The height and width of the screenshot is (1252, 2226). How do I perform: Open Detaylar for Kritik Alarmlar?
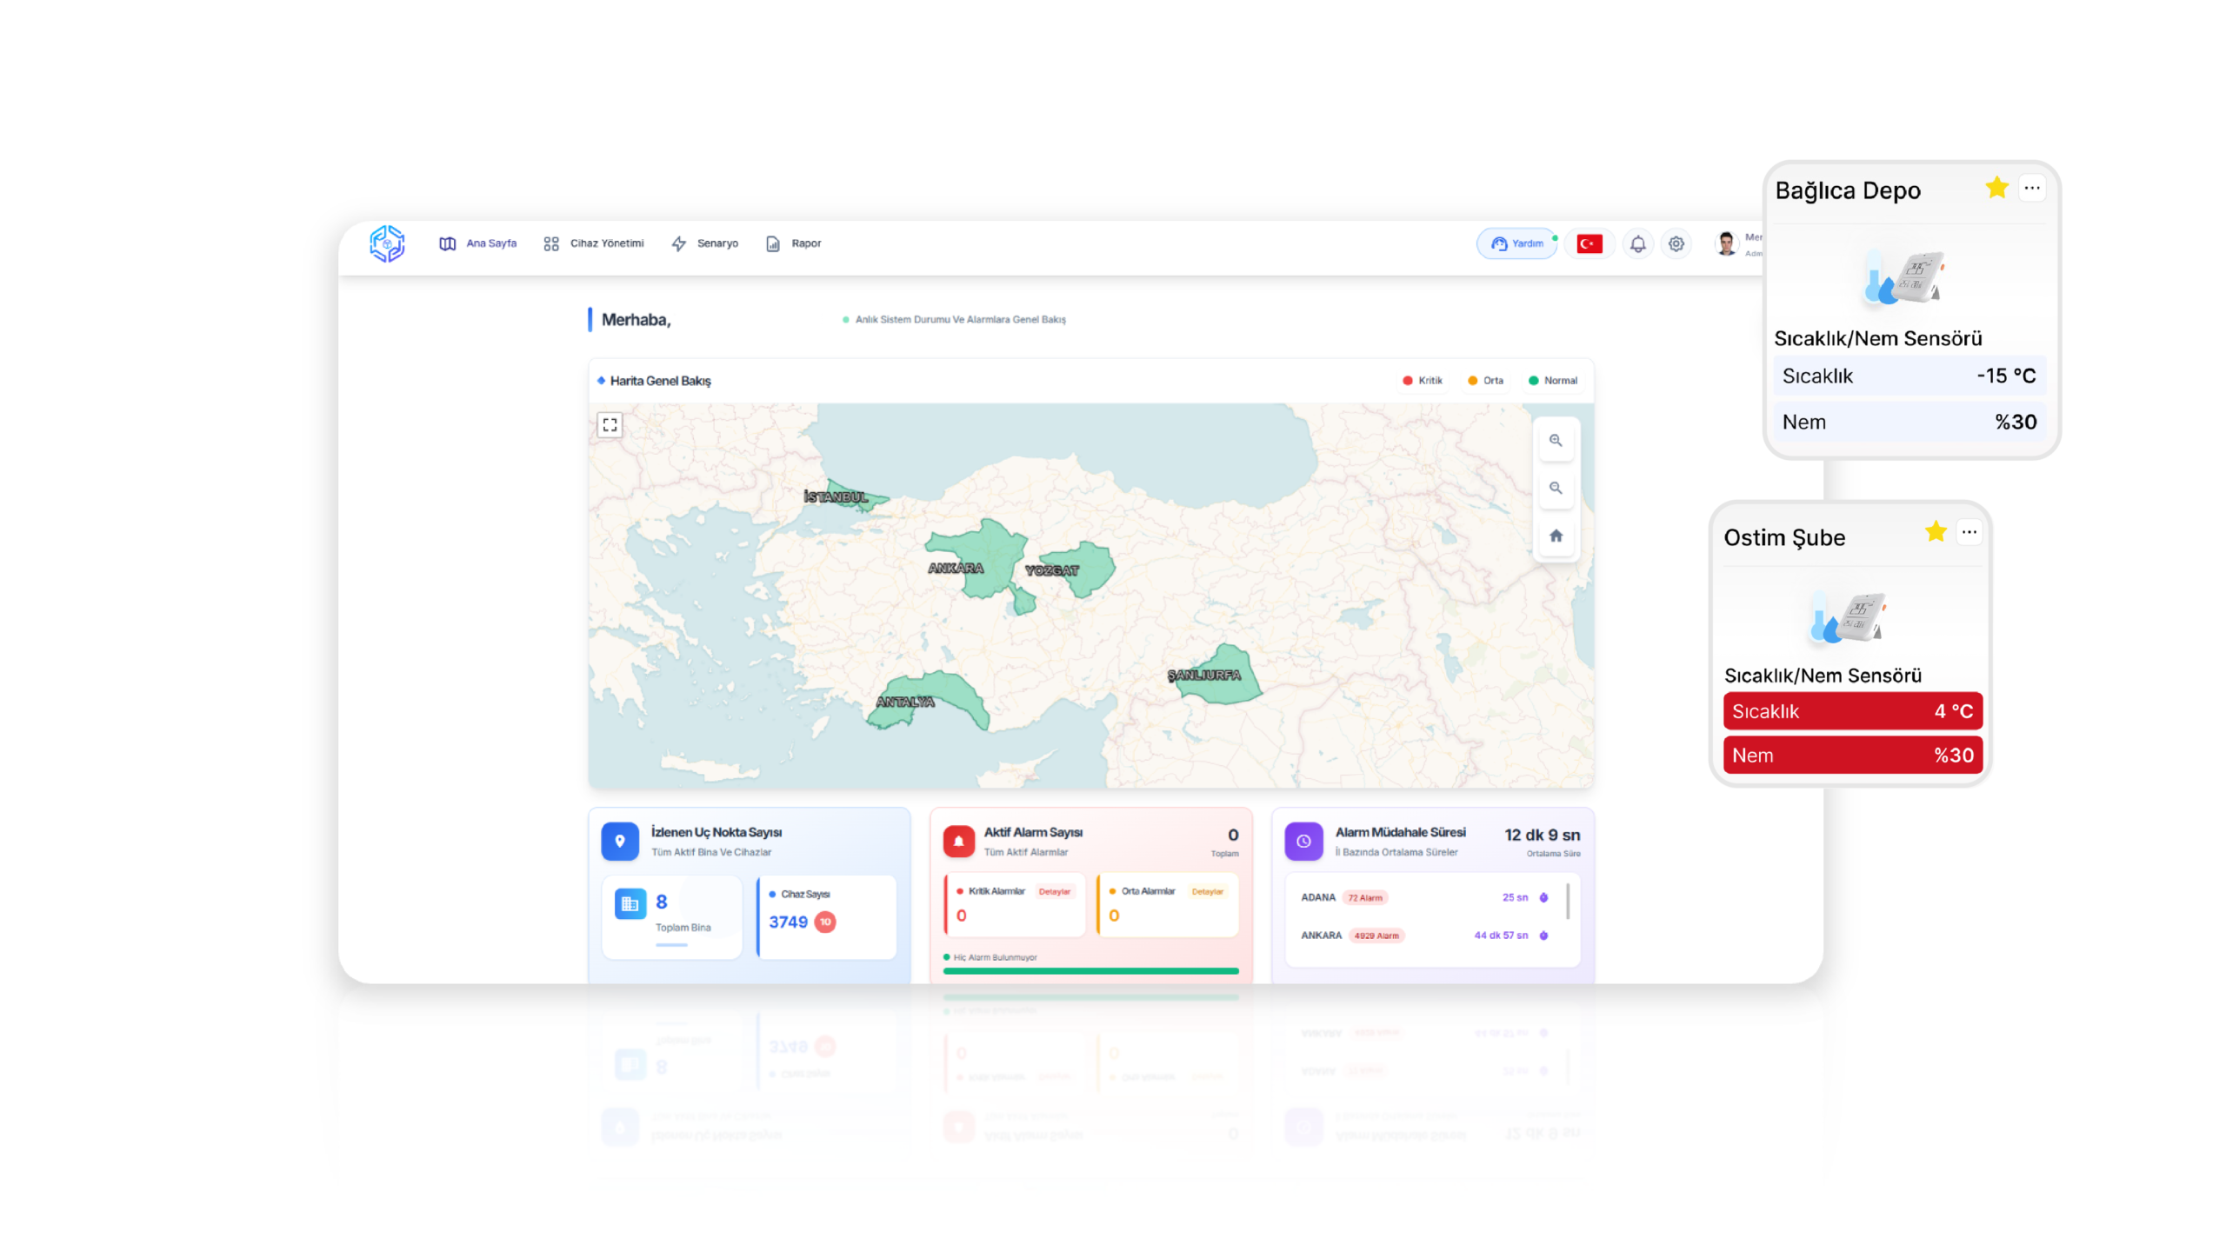tap(1054, 892)
